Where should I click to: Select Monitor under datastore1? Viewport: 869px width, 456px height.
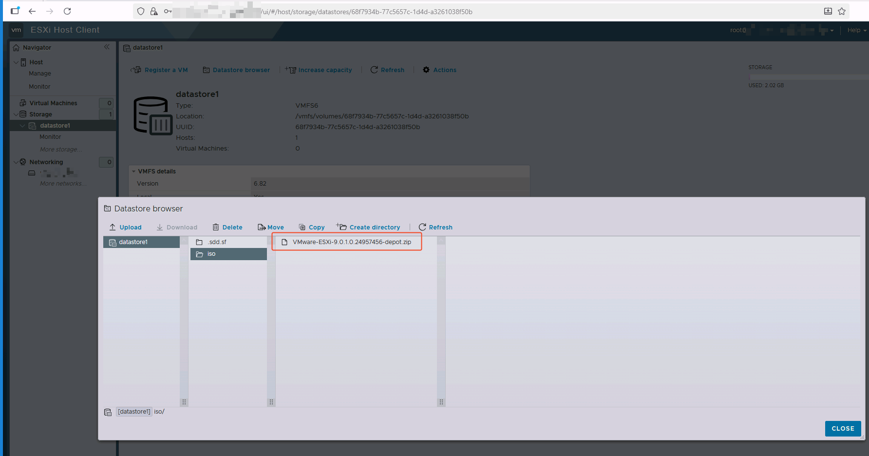pos(50,136)
